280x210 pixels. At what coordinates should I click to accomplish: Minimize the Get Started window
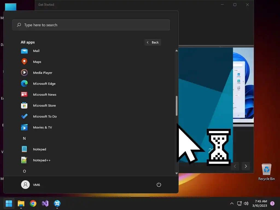(x=222, y=5)
